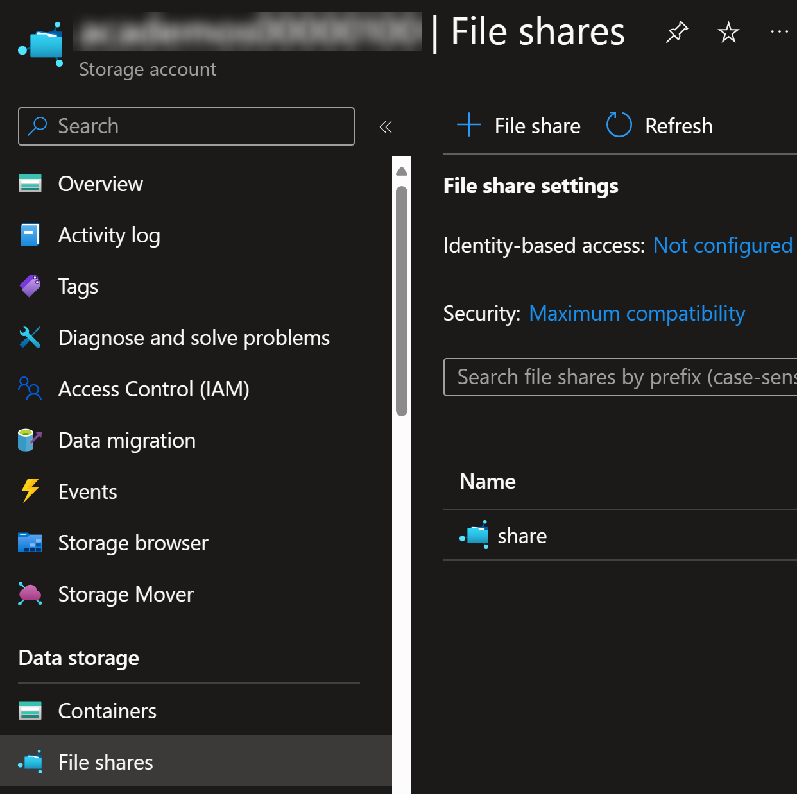Open Activity log
Viewport: 797px width, 794px height.
(109, 235)
